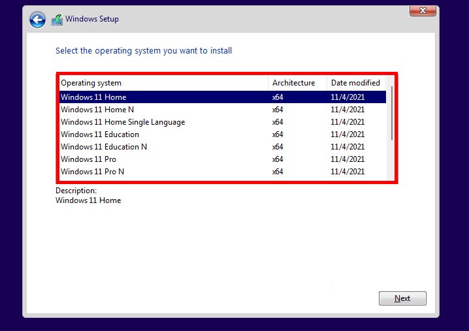
Task: Click the Operating system column header
Action: coord(163,83)
